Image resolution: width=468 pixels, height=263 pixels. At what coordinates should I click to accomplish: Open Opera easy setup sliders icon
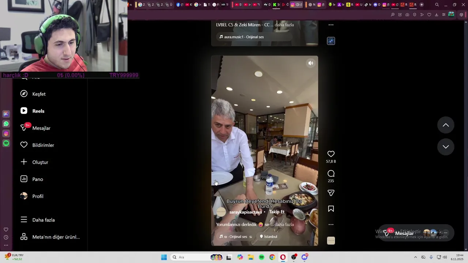pyautogui.click(x=444, y=15)
